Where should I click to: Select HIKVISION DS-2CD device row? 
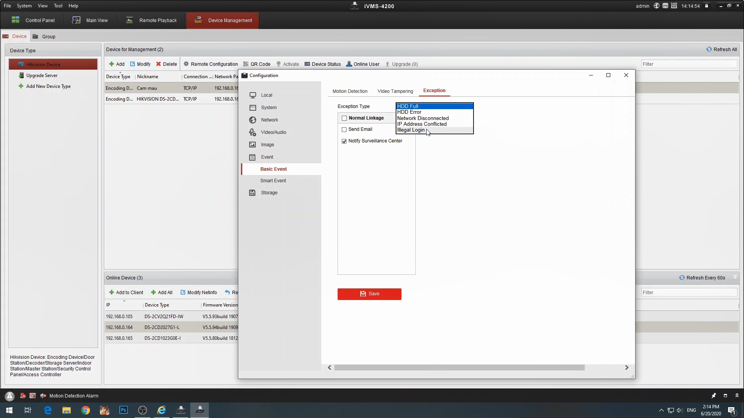pyautogui.click(x=171, y=99)
